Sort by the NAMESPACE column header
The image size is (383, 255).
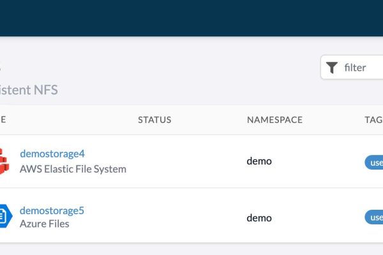click(x=274, y=120)
